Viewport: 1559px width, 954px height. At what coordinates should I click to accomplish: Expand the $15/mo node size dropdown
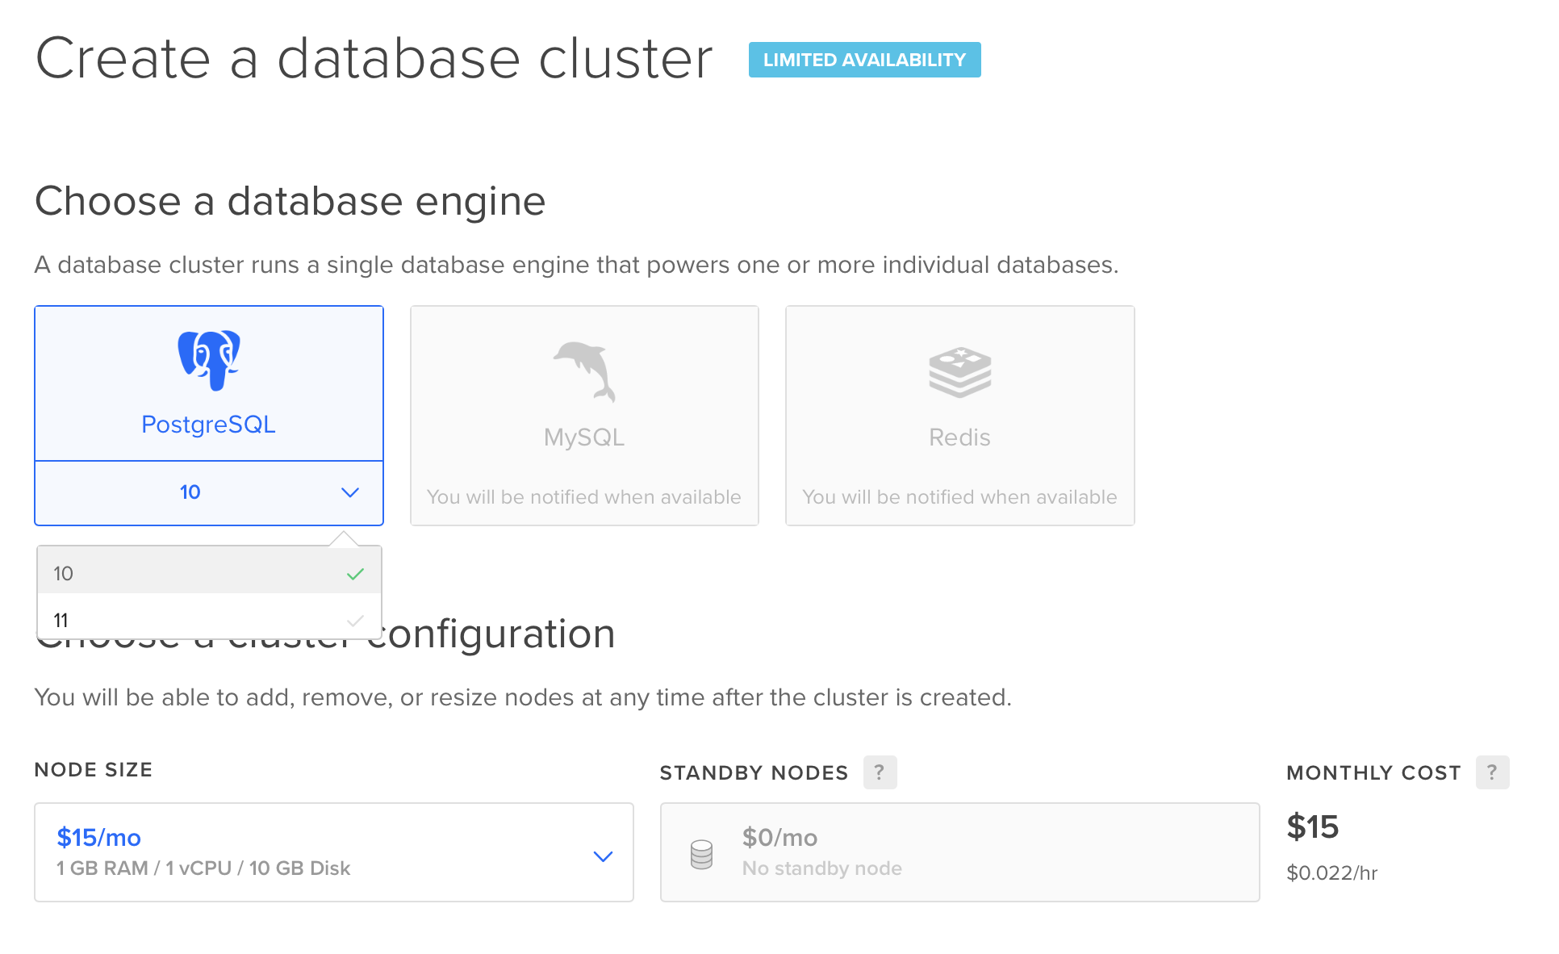[x=334, y=852]
